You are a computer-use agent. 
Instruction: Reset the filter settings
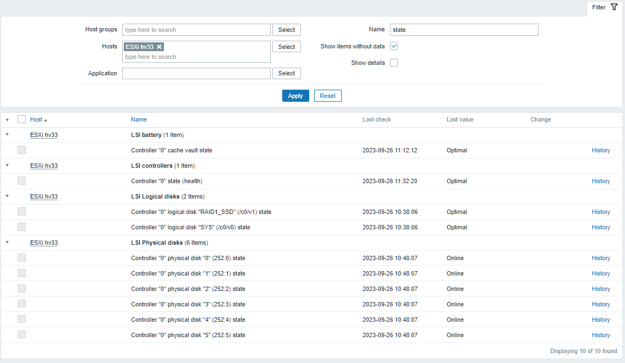(x=328, y=96)
